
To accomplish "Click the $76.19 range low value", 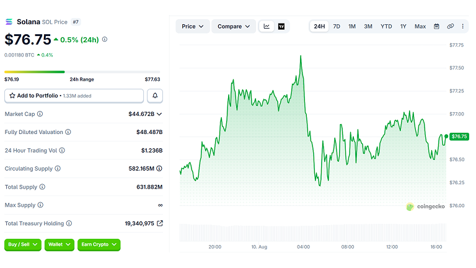I will click(x=12, y=79).
